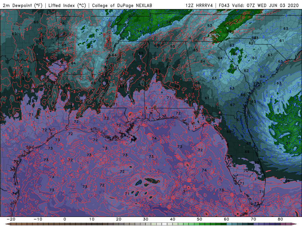Image resolution: width=302 pixels, height=226 pixels.
Task: Click the "40" label on the color scale
Action: coord(173,219)
